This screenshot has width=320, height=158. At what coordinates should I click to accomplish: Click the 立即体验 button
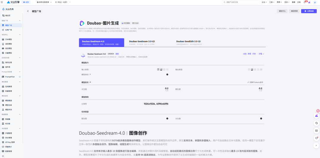pyautogui.click(x=309, y=11)
